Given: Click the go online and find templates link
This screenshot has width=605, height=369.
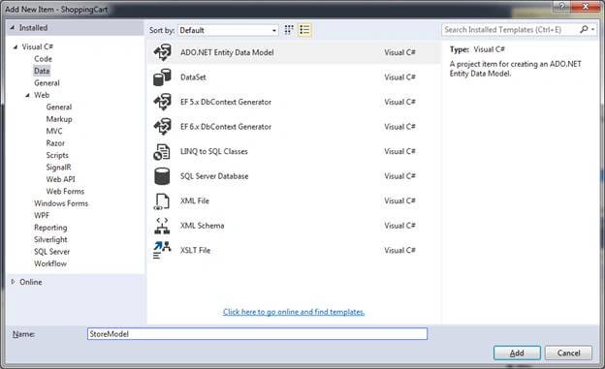Looking at the screenshot, I should click(x=294, y=312).
